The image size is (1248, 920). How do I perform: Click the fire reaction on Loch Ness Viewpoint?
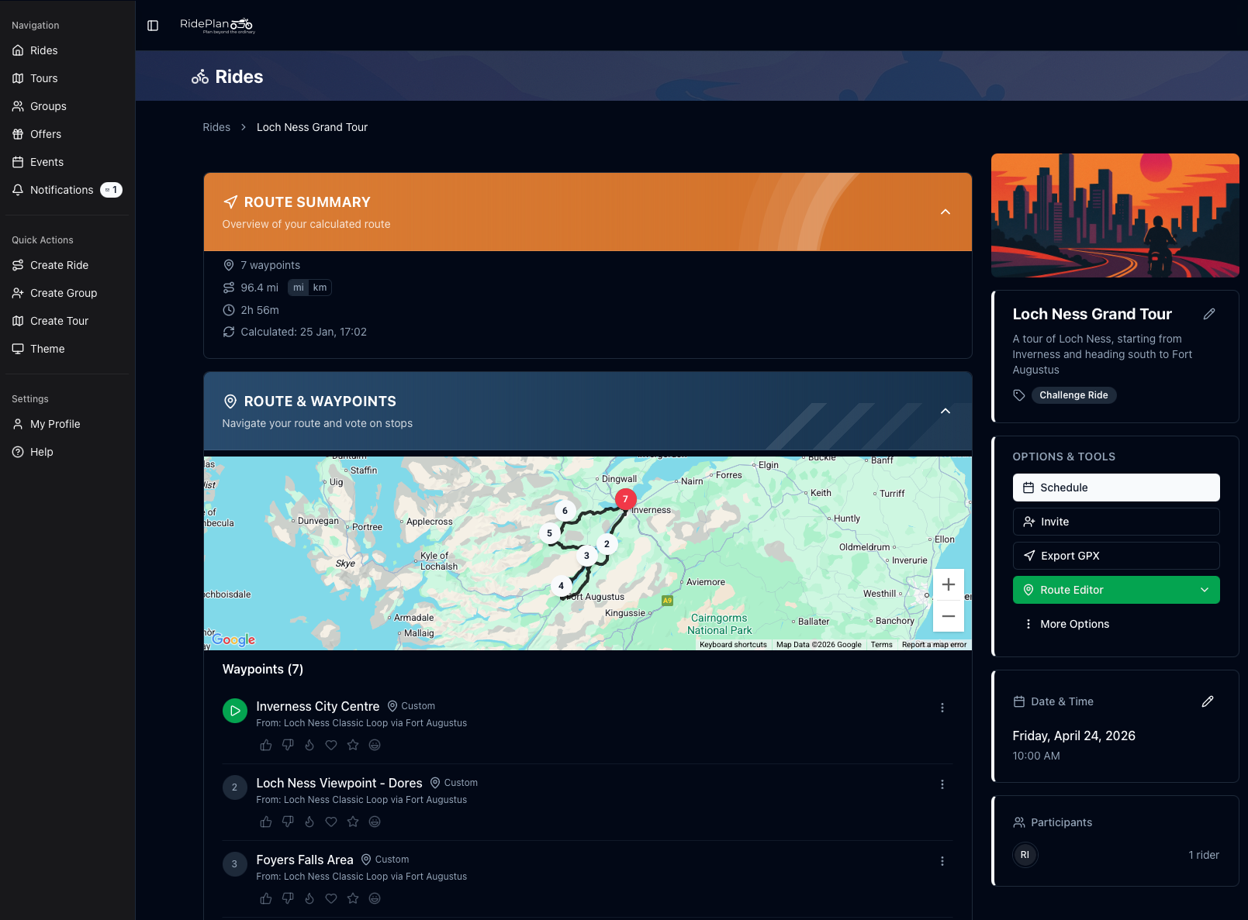point(309,822)
